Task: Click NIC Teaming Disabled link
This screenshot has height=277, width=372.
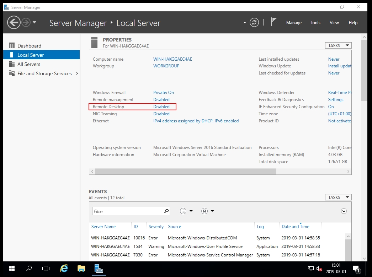Action: [161, 114]
